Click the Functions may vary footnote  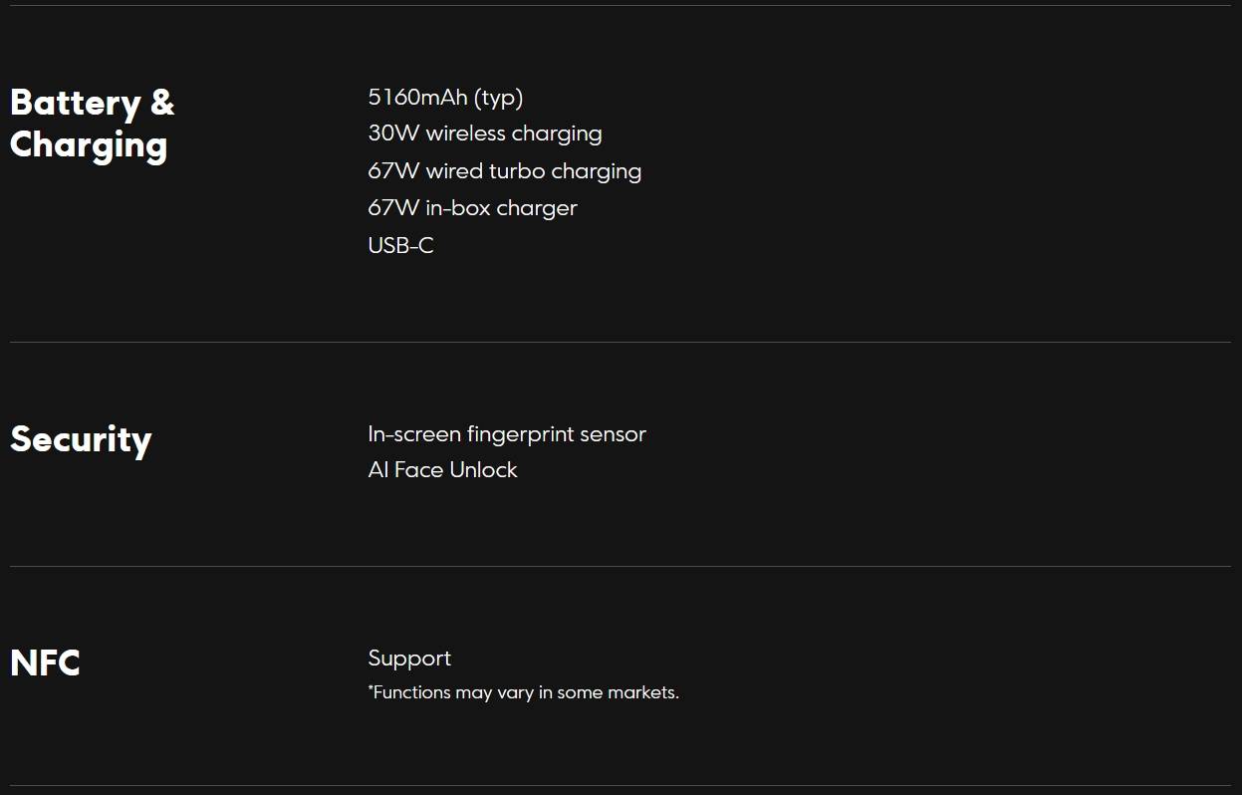[524, 692]
